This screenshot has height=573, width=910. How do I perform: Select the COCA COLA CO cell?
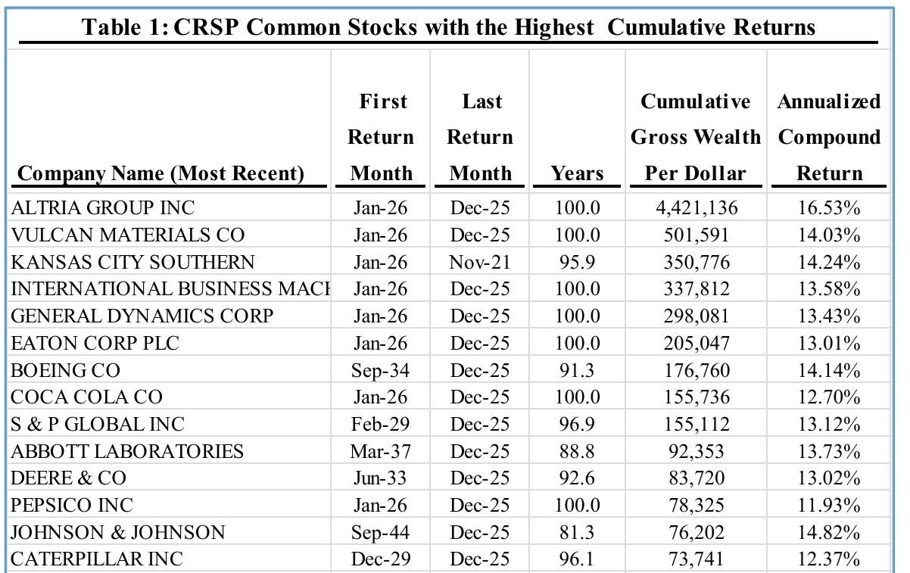point(87,397)
